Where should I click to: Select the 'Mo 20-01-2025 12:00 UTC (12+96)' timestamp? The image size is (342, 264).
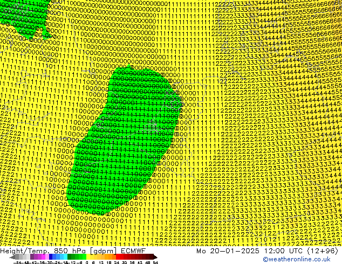pos(268,251)
